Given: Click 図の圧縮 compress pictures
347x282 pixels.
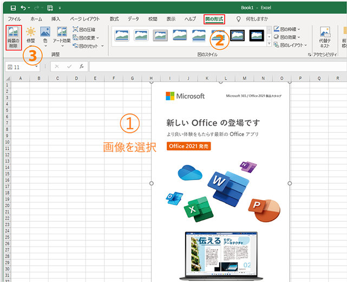Looking at the screenshot, I should coord(84,29).
